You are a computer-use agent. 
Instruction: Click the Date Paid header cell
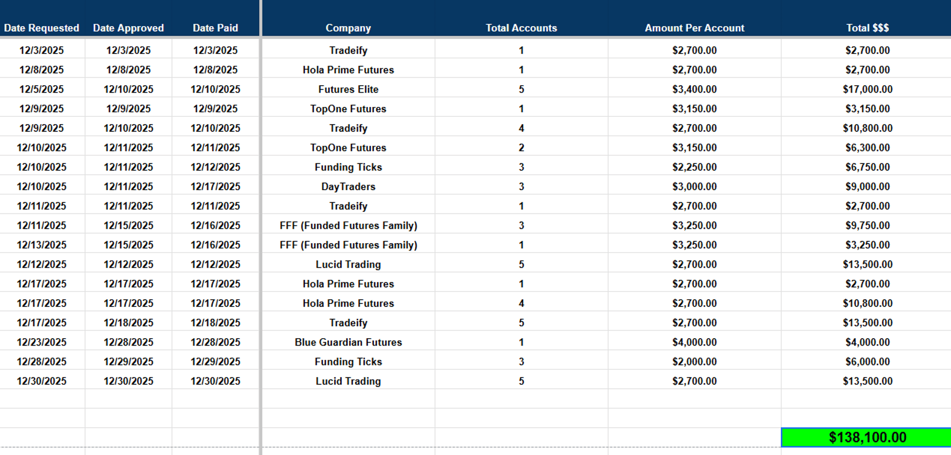click(x=215, y=28)
